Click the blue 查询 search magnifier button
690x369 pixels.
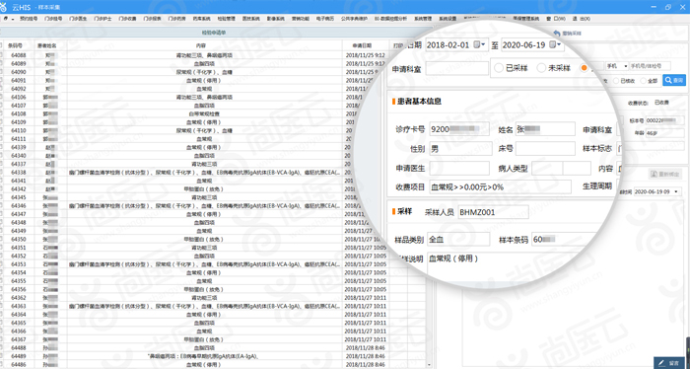(673, 80)
